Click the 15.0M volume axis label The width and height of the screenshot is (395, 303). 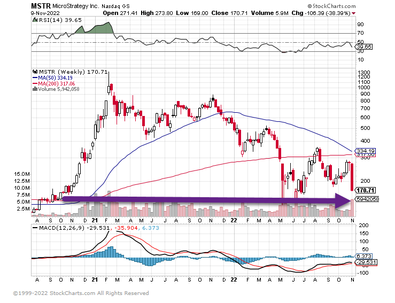pyautogui.click(x=22, y=174)
